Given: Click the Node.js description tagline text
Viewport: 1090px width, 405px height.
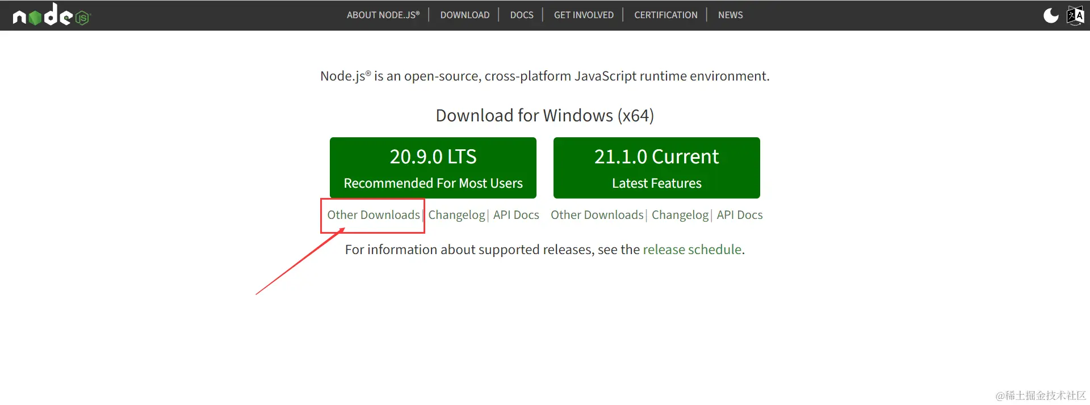Looking at the screenshot, I should point(544,76).
